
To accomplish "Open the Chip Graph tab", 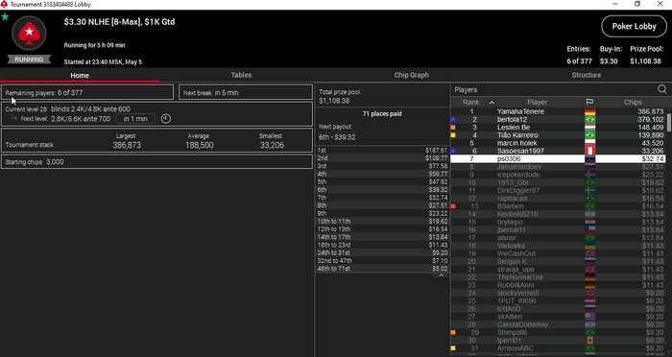I will tap(412, 75).
